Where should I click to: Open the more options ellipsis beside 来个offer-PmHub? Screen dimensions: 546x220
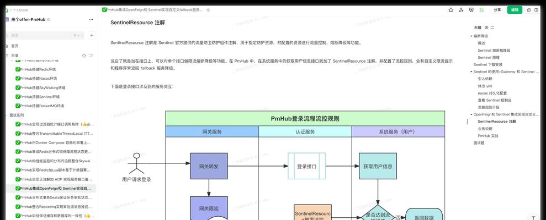pos(91,20)
